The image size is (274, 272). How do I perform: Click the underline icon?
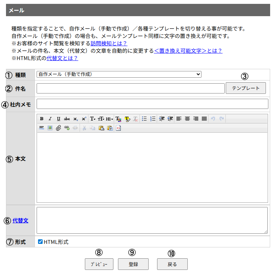(58, 119)
